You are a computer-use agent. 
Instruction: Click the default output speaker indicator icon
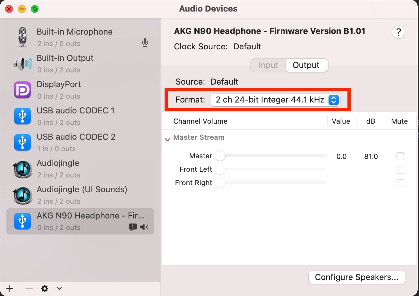point(144,227)
